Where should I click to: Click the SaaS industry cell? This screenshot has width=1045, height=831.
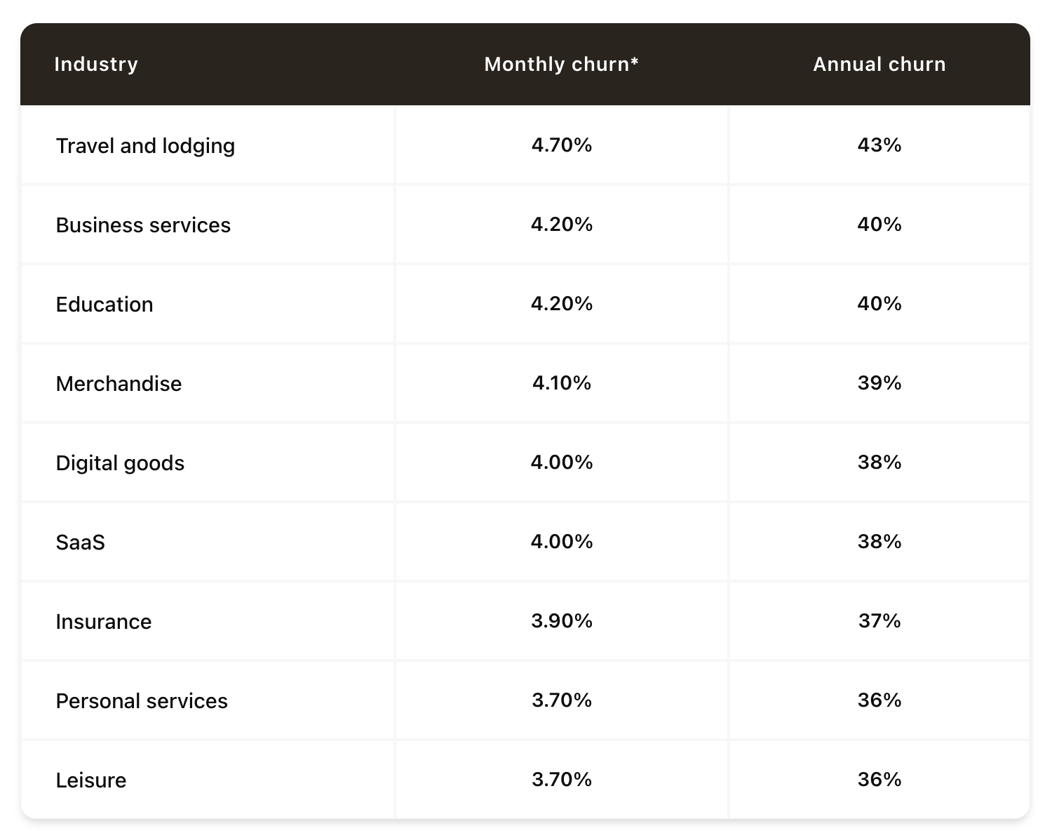81,542
